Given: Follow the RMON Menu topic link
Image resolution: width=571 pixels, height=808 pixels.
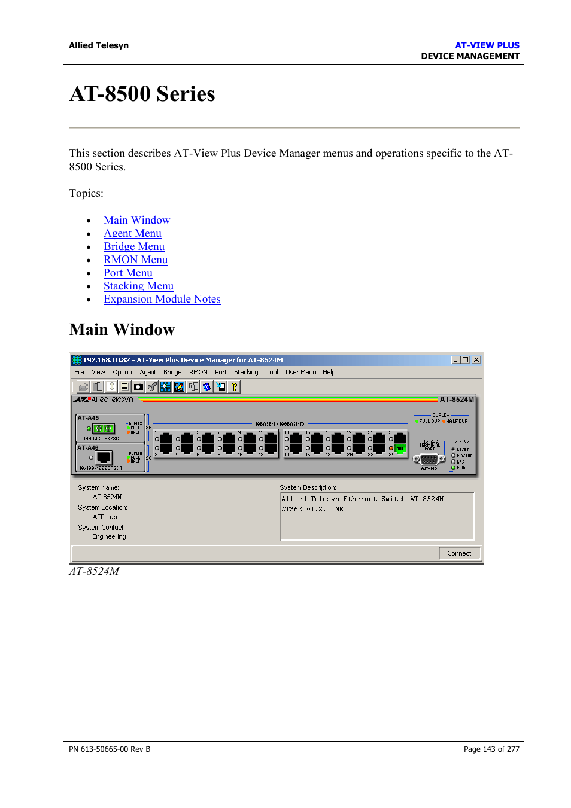Looking at the screenshot, I should point(135,260).
